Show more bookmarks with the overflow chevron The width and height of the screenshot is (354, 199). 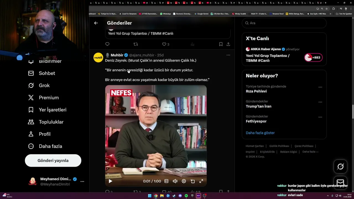click(330, 14)
